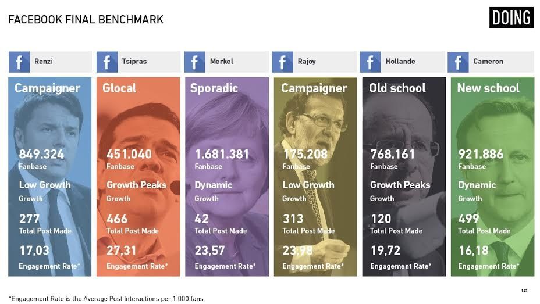540x304 pixels.
Task: Open the blue Renzi Campaigner card
Action: click(x=50, y=177)
